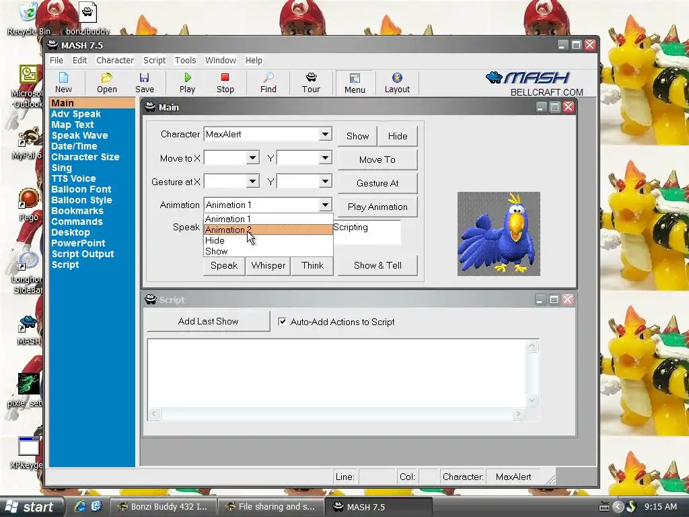This screenshot has width=689, height=517.
Task: Open the Tools menu
Action: tap(185, 60)
